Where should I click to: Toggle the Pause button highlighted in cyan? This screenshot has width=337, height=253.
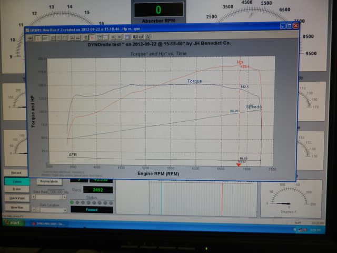[x=17, y=181]
